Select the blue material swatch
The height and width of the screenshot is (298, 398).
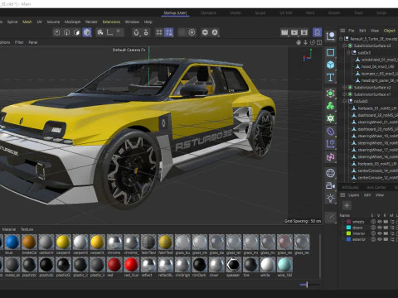pyautogui.click(x=12, y=242)
